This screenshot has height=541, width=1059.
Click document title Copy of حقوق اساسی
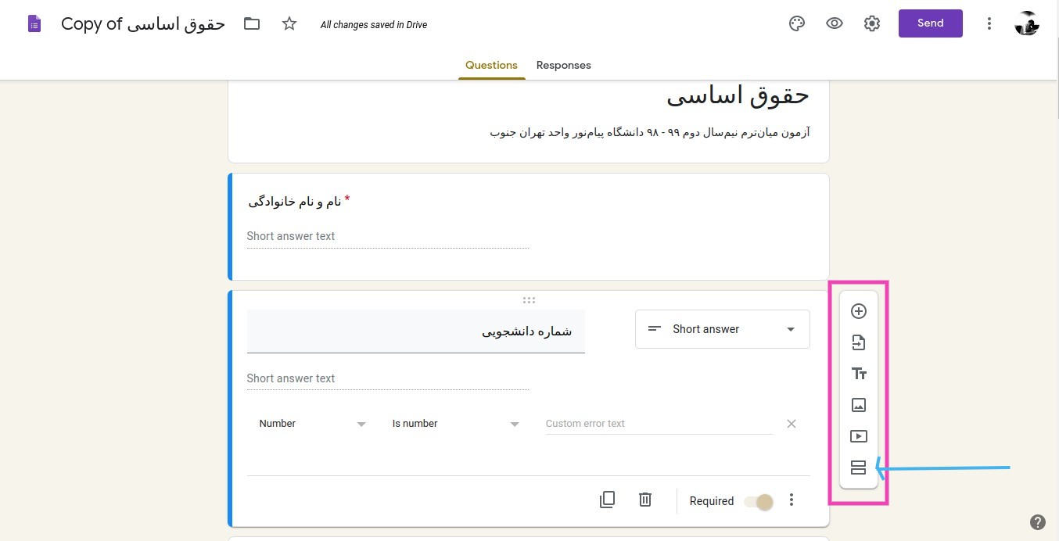[143, 24]
